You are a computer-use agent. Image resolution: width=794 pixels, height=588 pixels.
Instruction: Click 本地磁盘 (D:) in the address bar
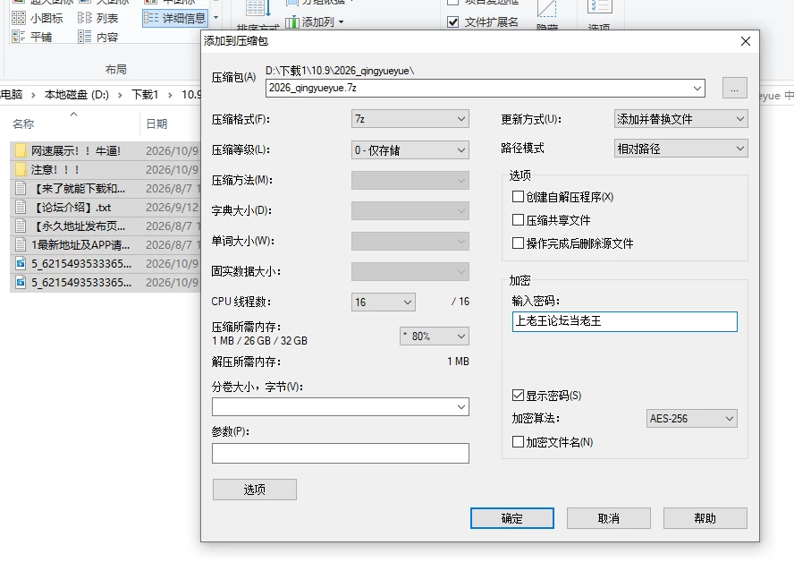77,95
